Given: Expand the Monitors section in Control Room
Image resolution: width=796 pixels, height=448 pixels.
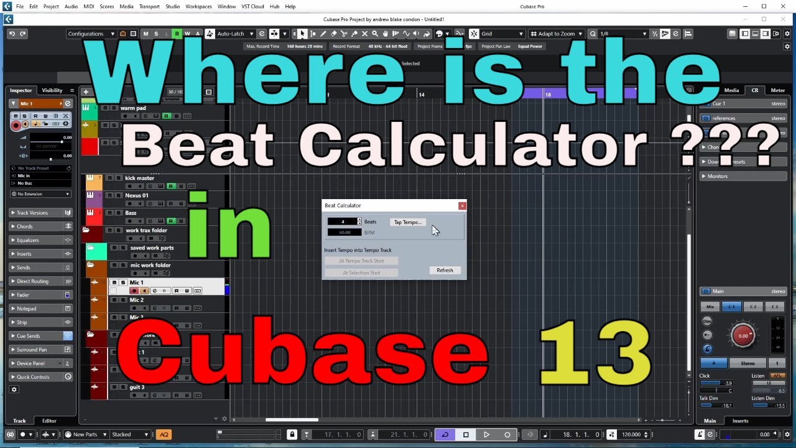Looking at the screenshot, I should point(743,176).
